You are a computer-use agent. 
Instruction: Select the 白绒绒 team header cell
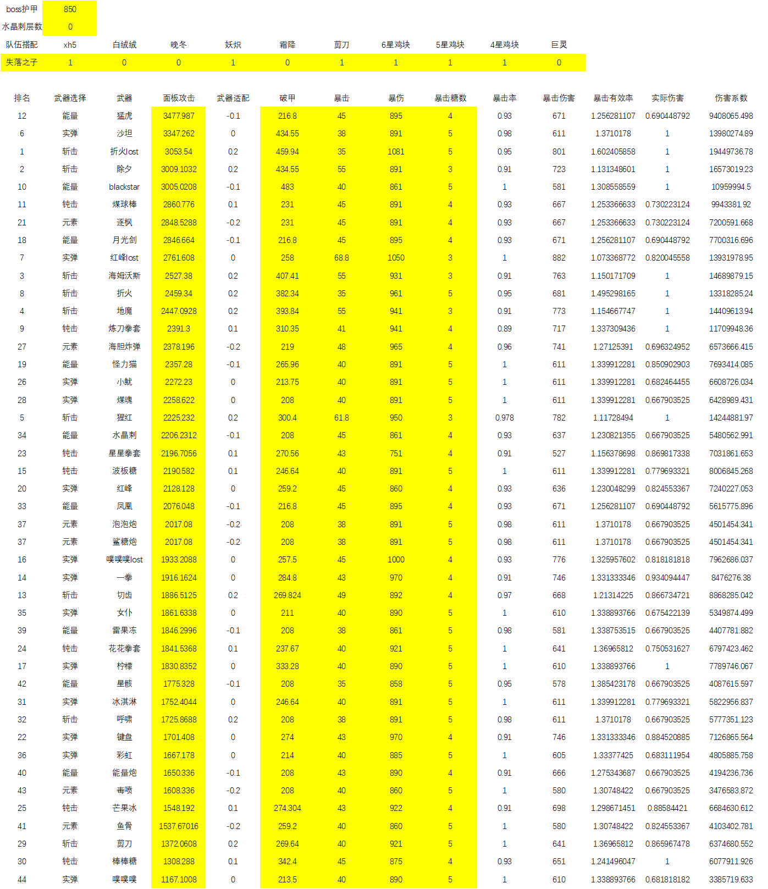[124, 45]
